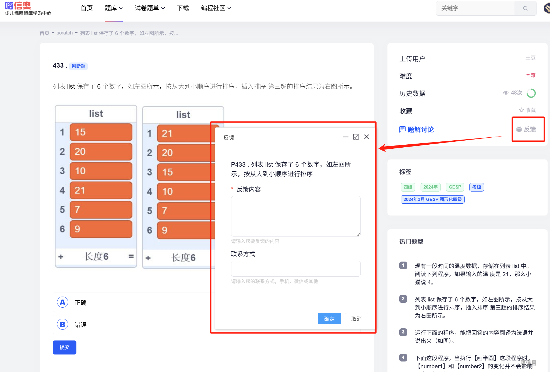The height and width of the screenshot is (372, 550).
Task: Click the 土豆 uploader name
Action: pos(531,58)
